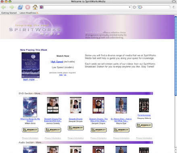Open 'Dr. Wayne Dyer - How to Get What You...' link
The height and width of the screenshot is (153, 177).
(x=121, y=120)
